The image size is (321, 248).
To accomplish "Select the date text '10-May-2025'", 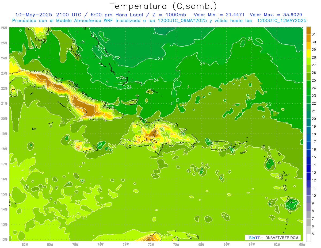I will click(34, 15).
